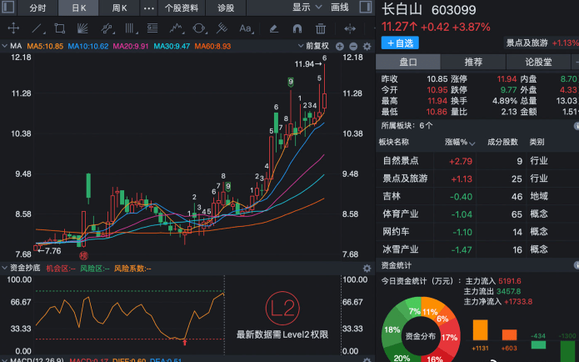Add stock with 自选 button
This screenshot has width=579, height=362.
pos(401,43)
